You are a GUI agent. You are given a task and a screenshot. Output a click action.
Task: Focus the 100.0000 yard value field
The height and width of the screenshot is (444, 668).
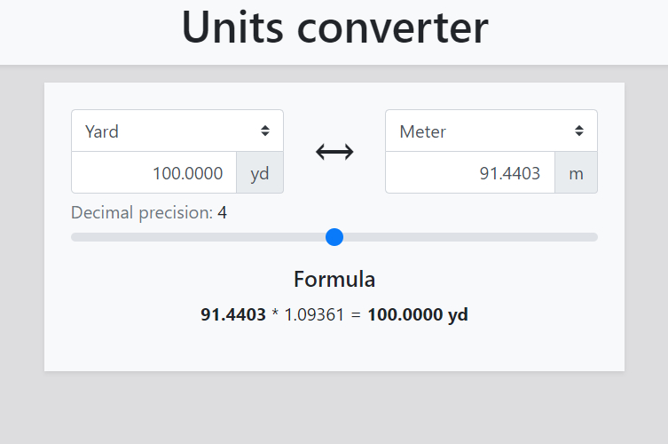point(154,173)
